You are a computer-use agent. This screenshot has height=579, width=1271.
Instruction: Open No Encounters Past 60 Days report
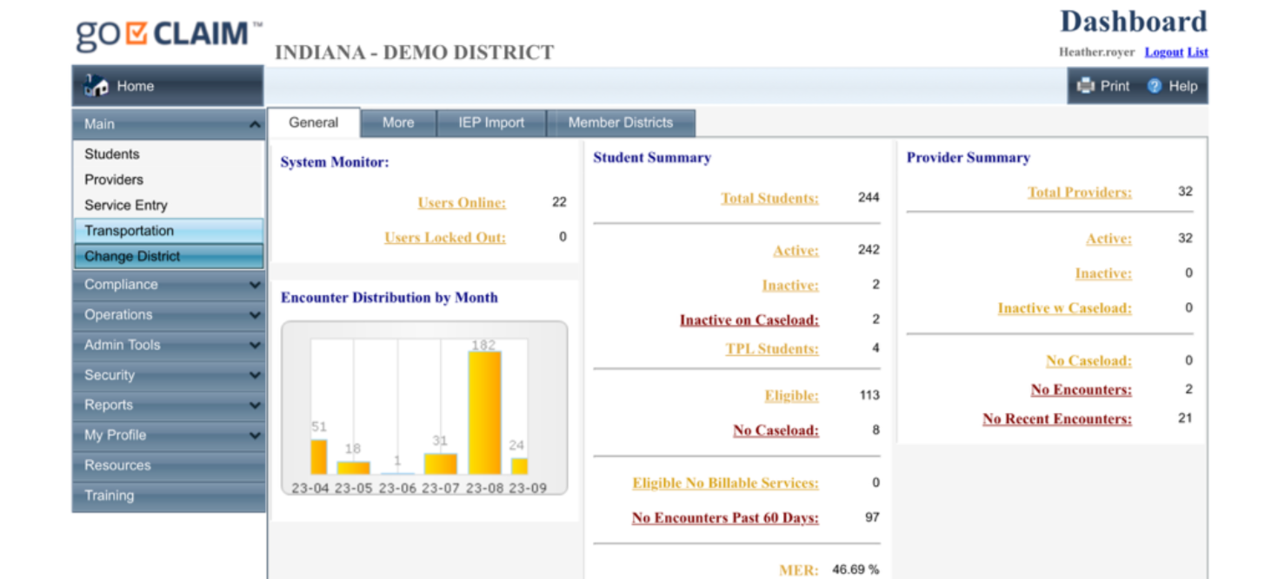(x=727, y=517)
